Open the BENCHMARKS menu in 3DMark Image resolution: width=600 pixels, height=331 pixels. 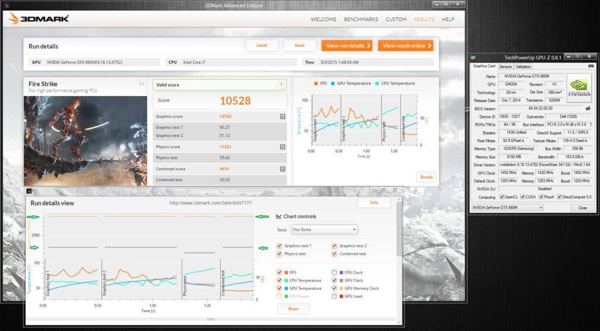pos(361,19)
